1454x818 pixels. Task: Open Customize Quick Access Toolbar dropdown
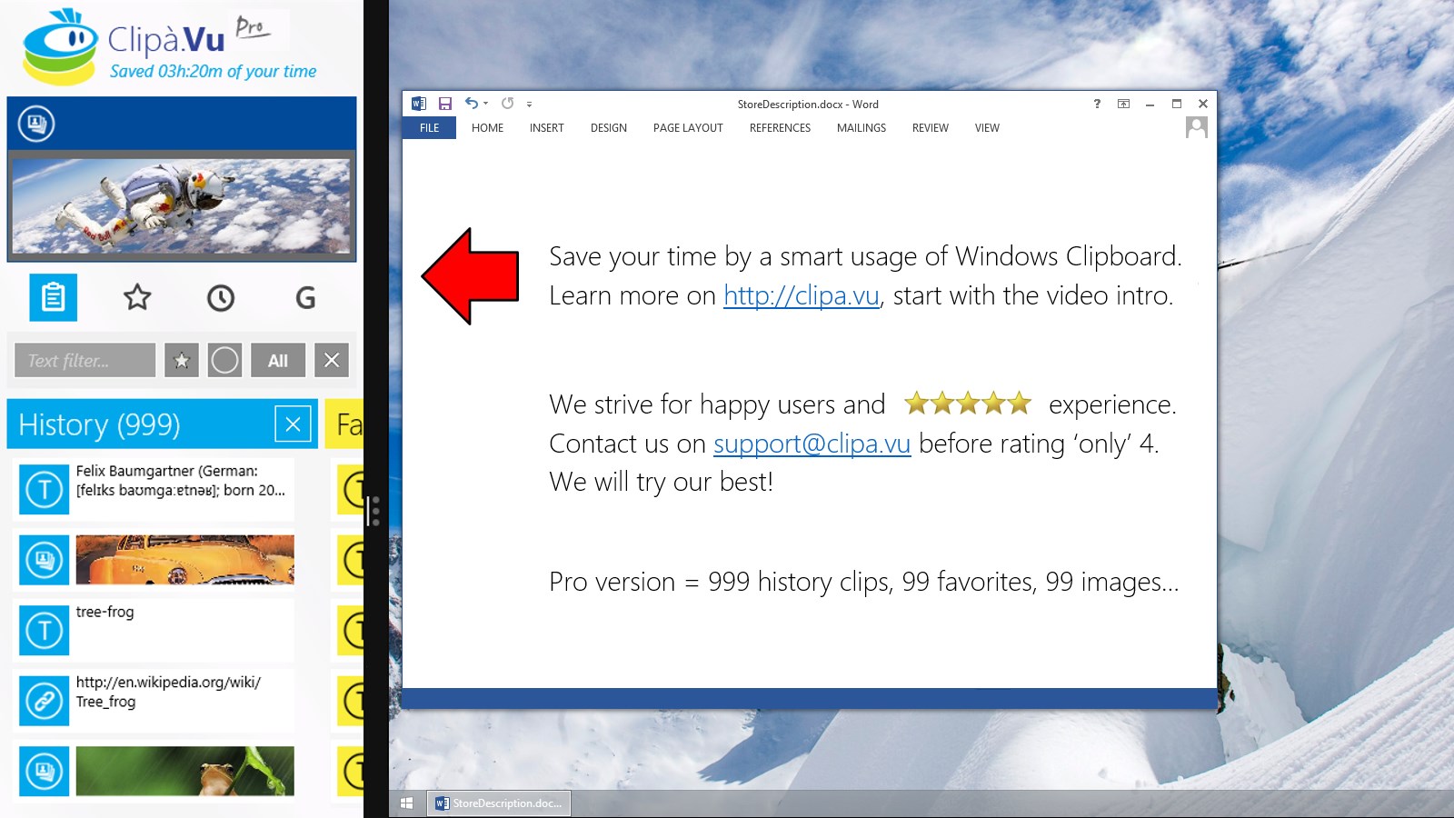[529, 105]
